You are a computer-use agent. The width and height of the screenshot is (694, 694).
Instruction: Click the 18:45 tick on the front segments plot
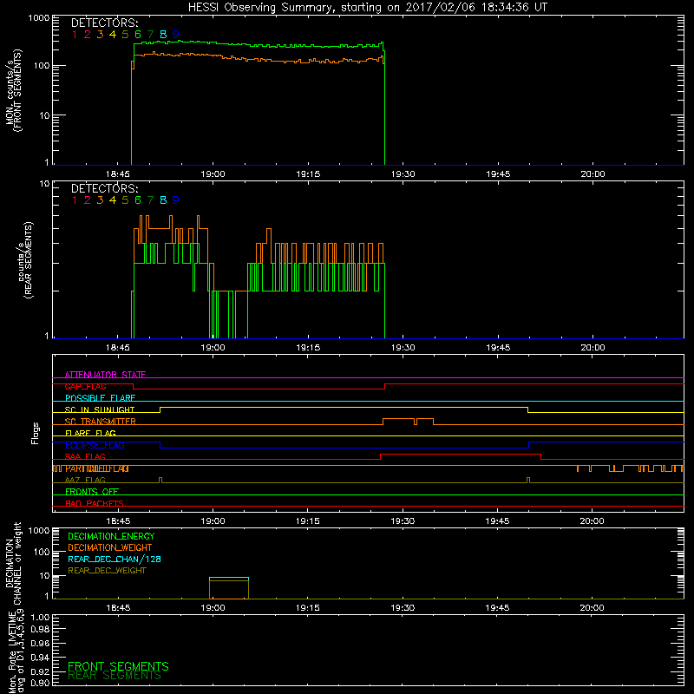118,174
